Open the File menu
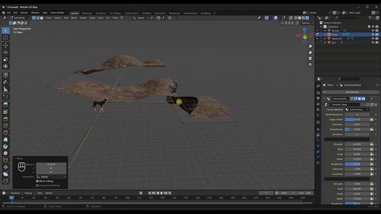This screenshot has width=381, height=214. [9, 12]
